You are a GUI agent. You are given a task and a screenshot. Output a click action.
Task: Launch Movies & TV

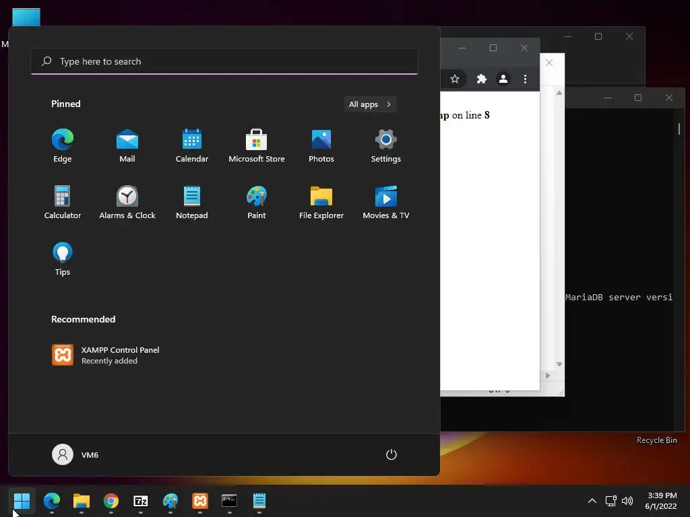[386, 202]
